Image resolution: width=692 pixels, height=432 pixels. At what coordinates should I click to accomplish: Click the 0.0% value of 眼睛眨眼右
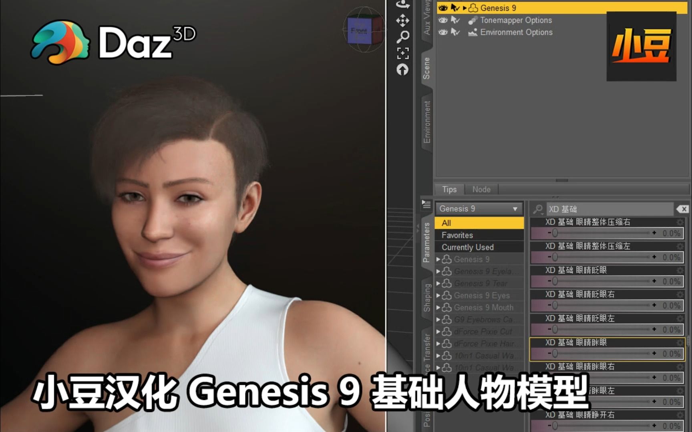(672, 306)
